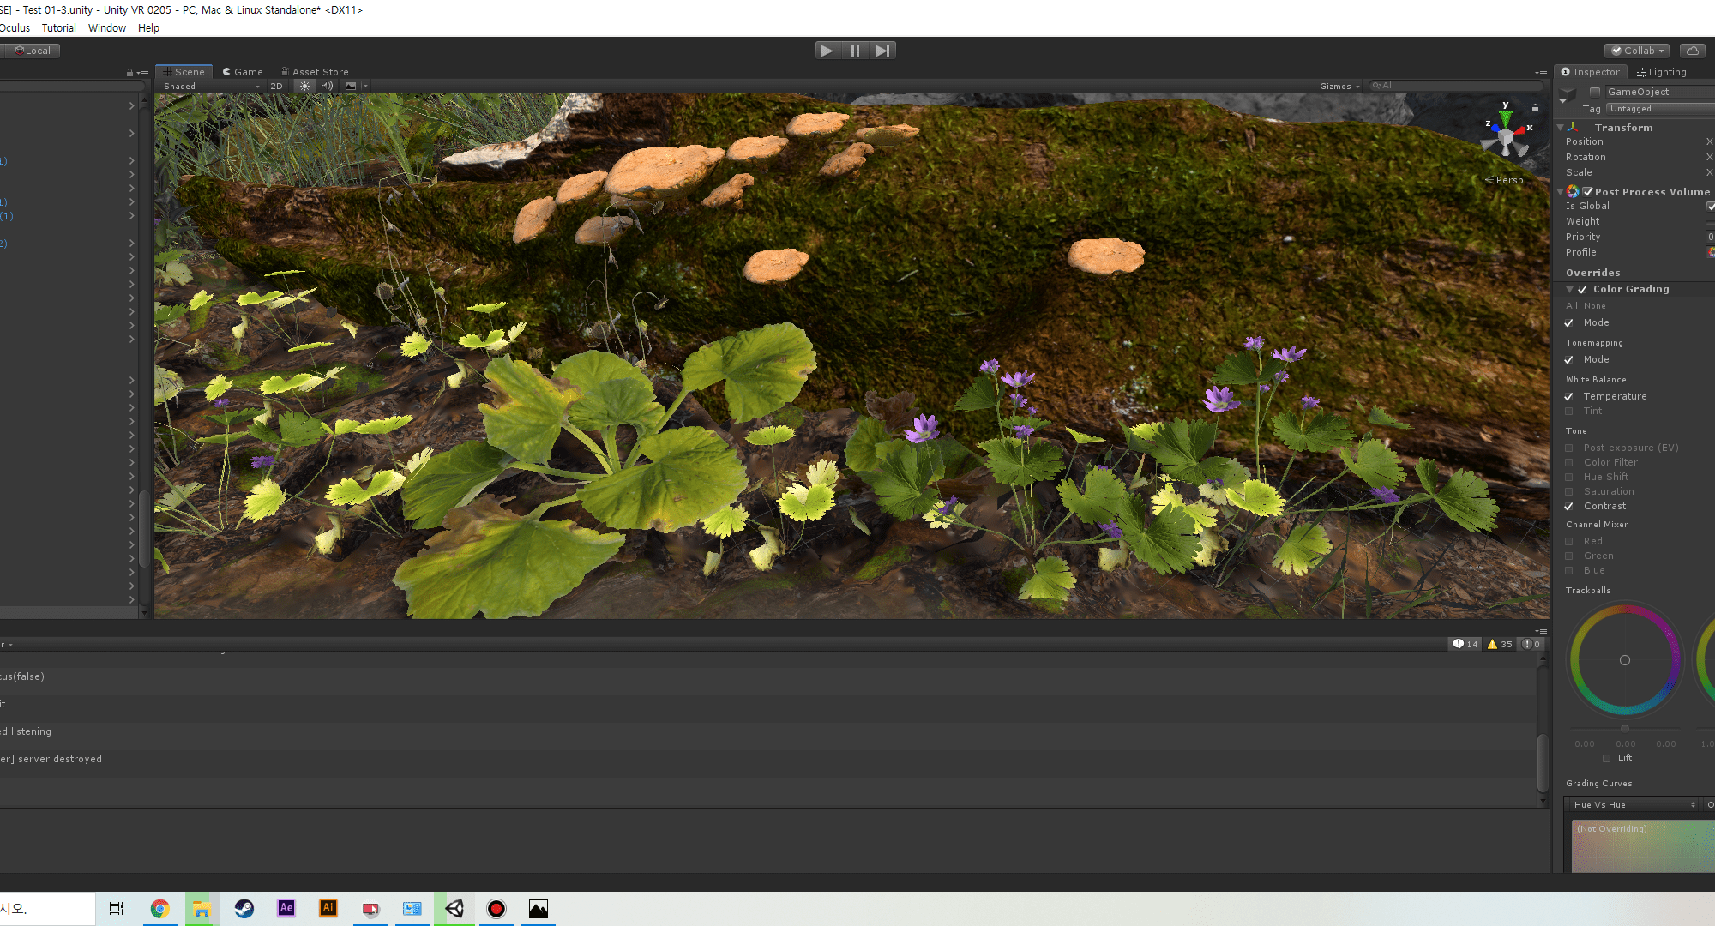Open the Shaded draw mode dropdown

point(211,86)
